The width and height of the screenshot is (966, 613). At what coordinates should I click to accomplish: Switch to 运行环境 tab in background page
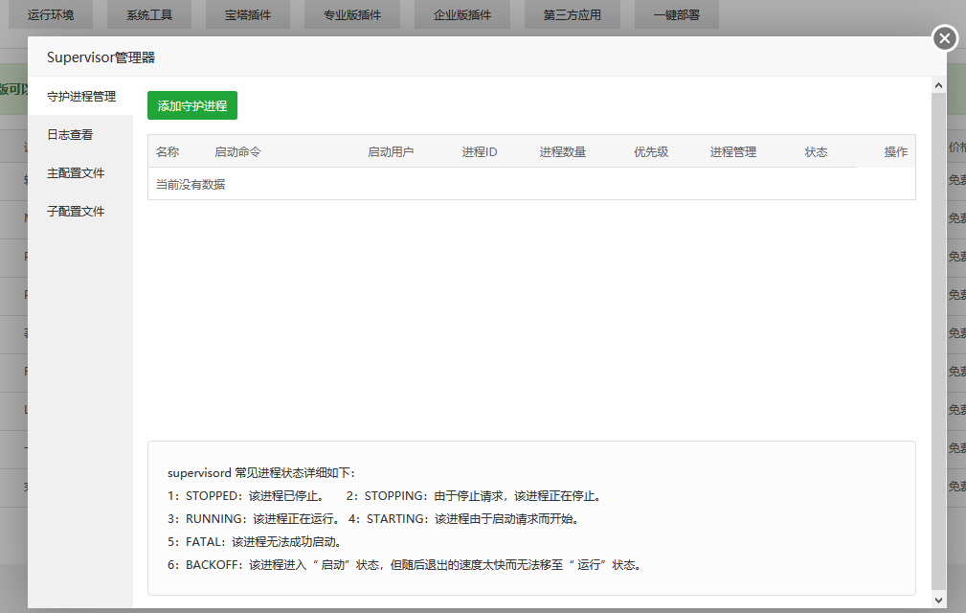51,14
